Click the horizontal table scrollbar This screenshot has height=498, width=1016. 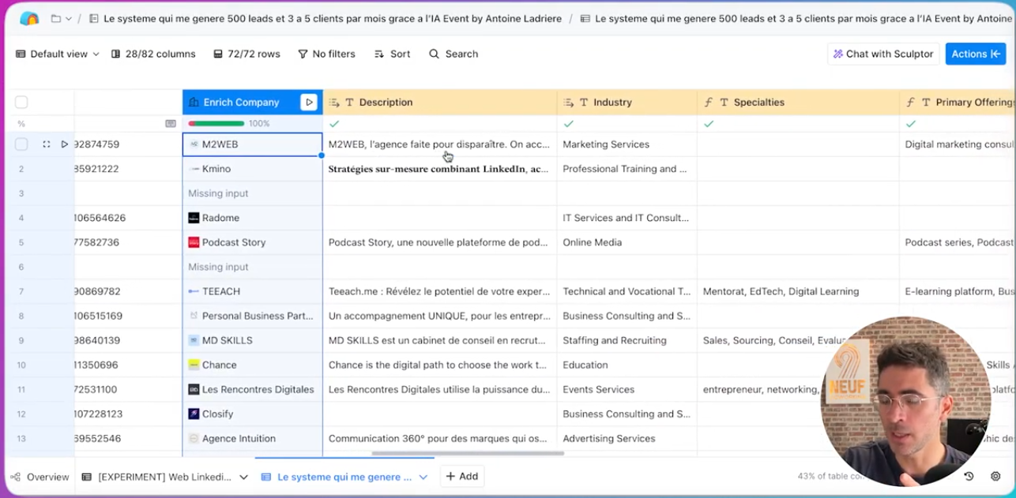coord(468,453)
